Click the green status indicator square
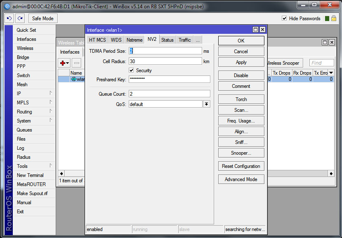 pyautogui.click(x=327, y=19)
